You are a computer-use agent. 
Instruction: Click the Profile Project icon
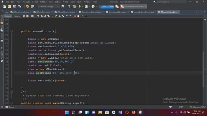(x=93, y=6)
